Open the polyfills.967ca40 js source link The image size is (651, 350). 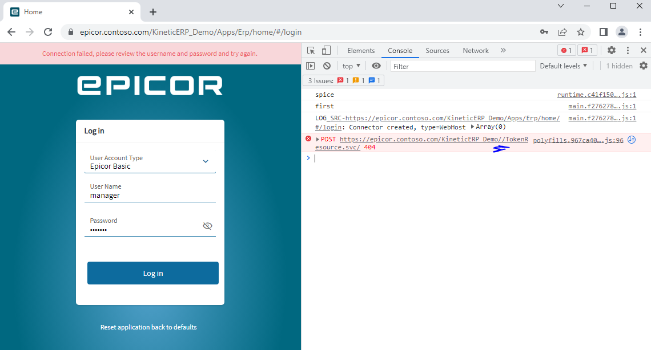pos(578,140)
